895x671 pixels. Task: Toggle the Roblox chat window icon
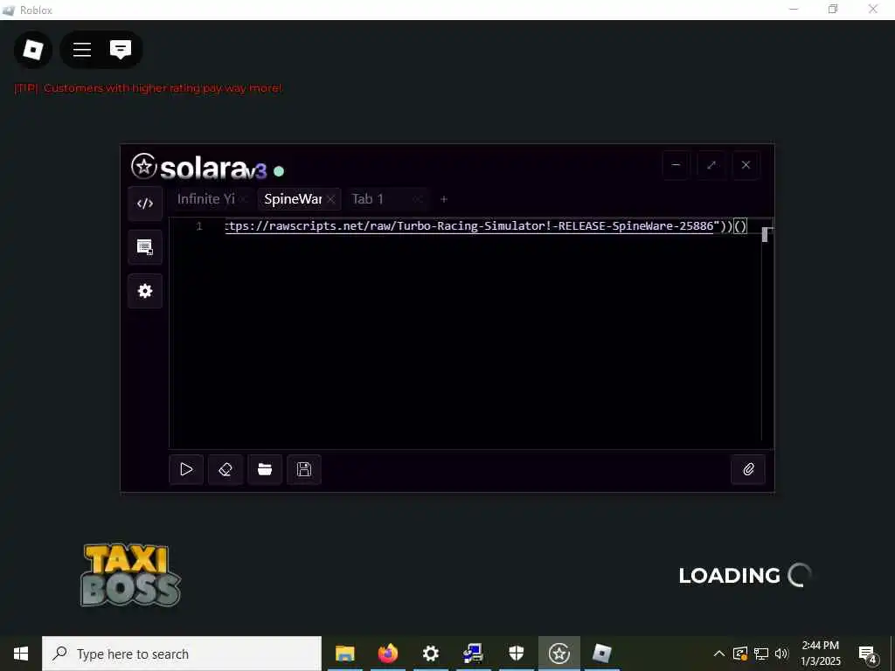(x=121, y=50)
